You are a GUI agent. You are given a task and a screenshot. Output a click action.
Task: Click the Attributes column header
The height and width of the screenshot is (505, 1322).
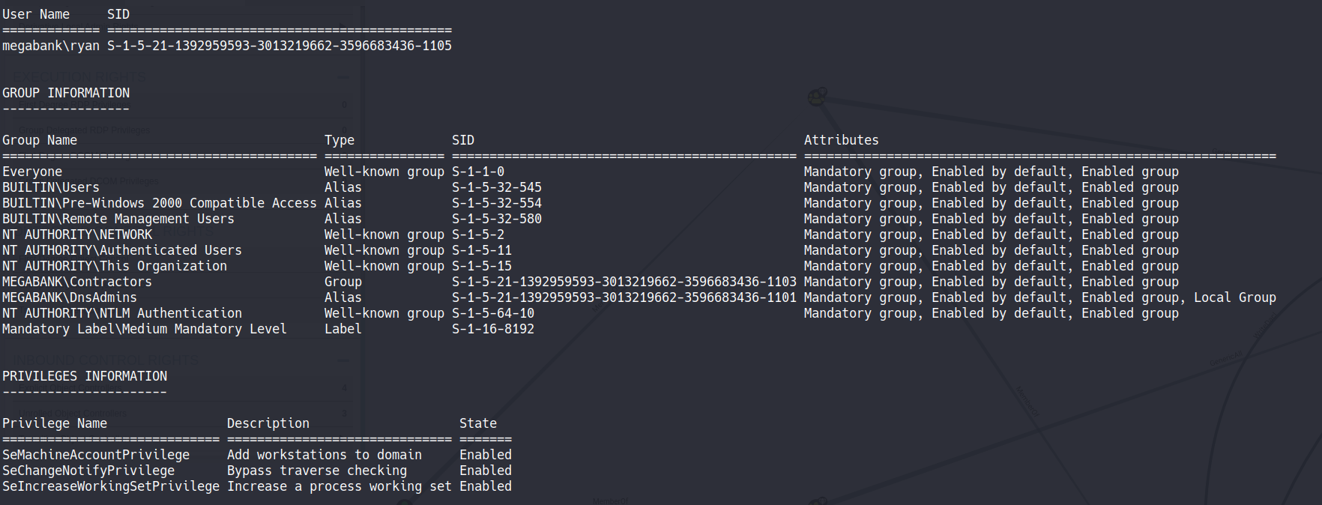tap(841, 140)
